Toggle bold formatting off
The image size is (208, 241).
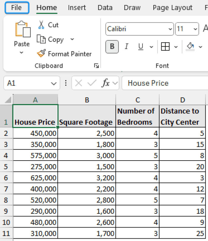point(112,47)
